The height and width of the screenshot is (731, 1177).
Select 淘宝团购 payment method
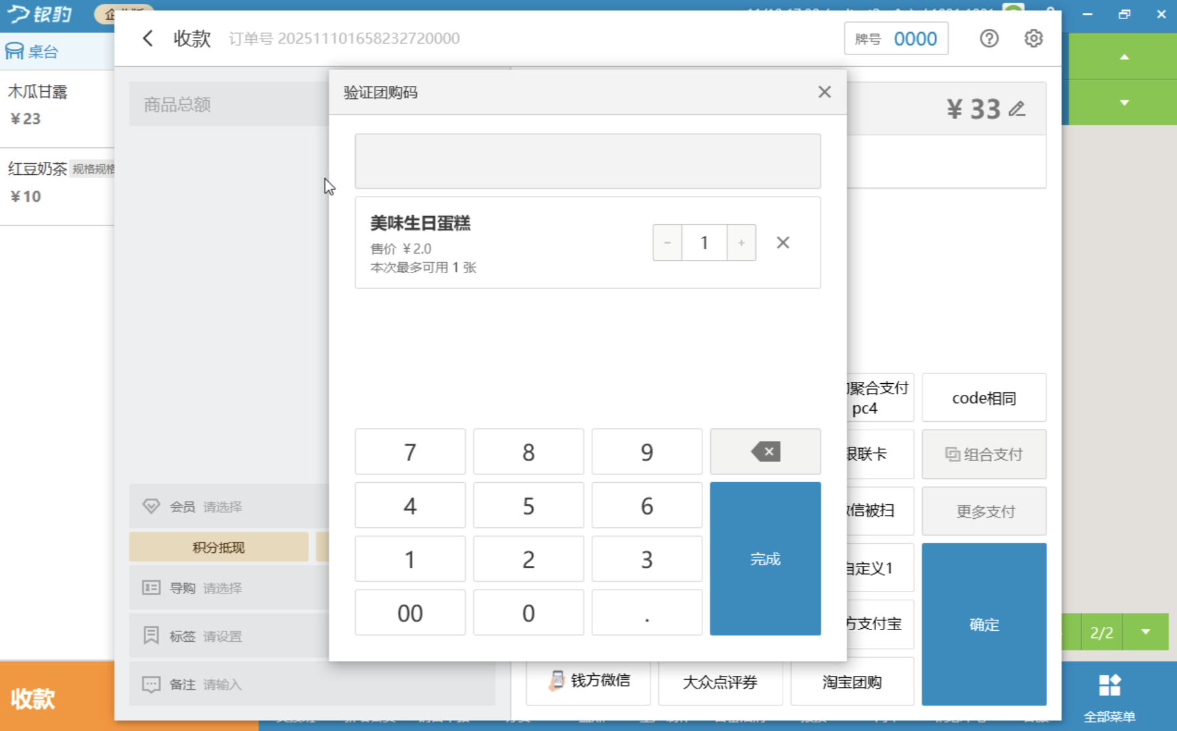pos(851,682)
